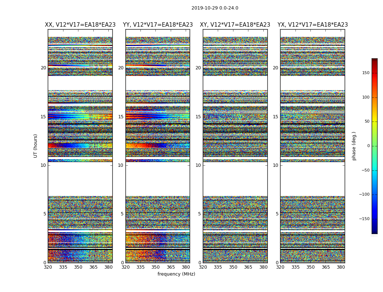This screenshot has height=292, width=383.
Task: Click the colorbar tick label '−150'
Action: click(364, 219)
